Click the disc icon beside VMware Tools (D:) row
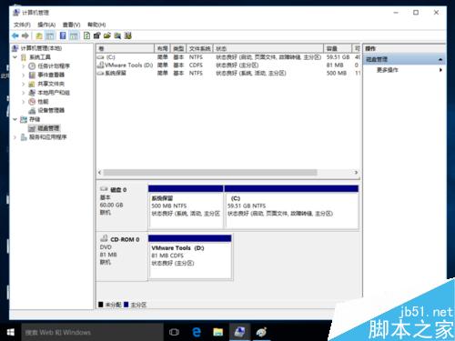The image size is (455, 341). click(100, 65)
